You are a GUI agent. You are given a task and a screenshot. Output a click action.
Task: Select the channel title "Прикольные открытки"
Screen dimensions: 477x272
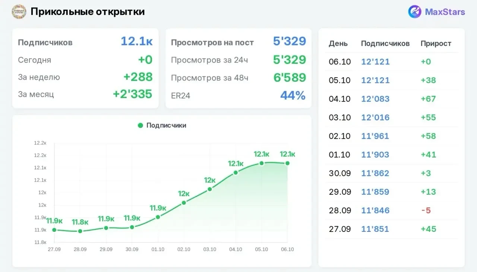tap(88, 12)
